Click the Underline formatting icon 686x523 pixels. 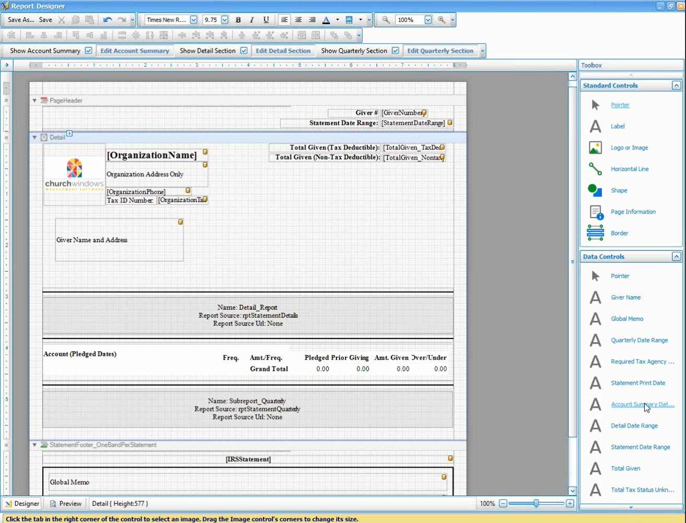[266, 20]
